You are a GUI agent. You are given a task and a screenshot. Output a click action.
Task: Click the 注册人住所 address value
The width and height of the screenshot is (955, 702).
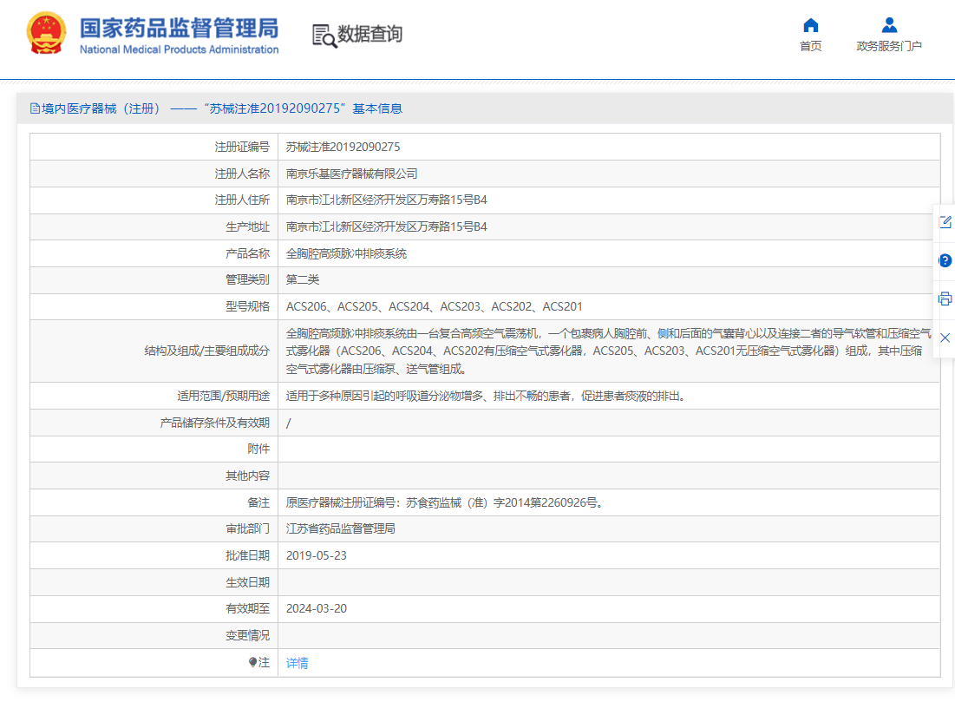tap(386, 200)
